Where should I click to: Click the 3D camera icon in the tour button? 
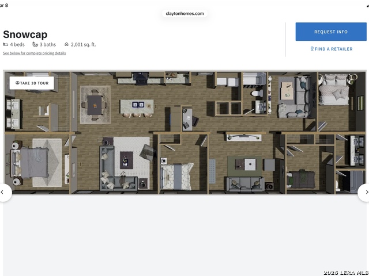tap(17, 83)
